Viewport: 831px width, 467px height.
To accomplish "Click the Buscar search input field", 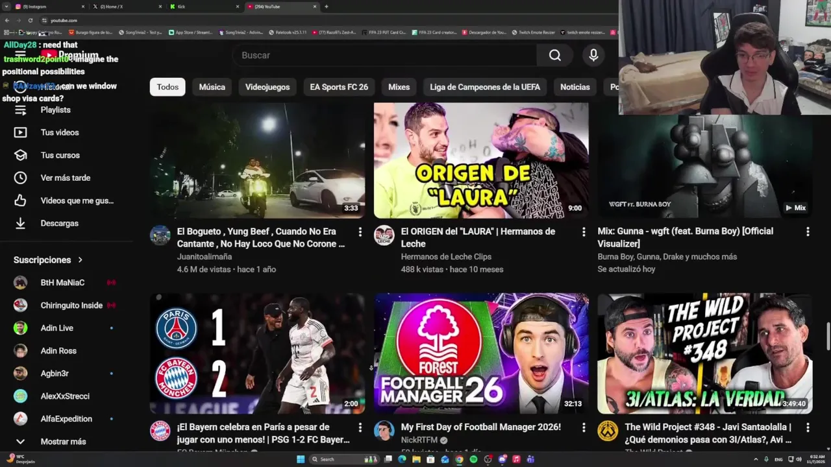I will (x=385, y=55).
